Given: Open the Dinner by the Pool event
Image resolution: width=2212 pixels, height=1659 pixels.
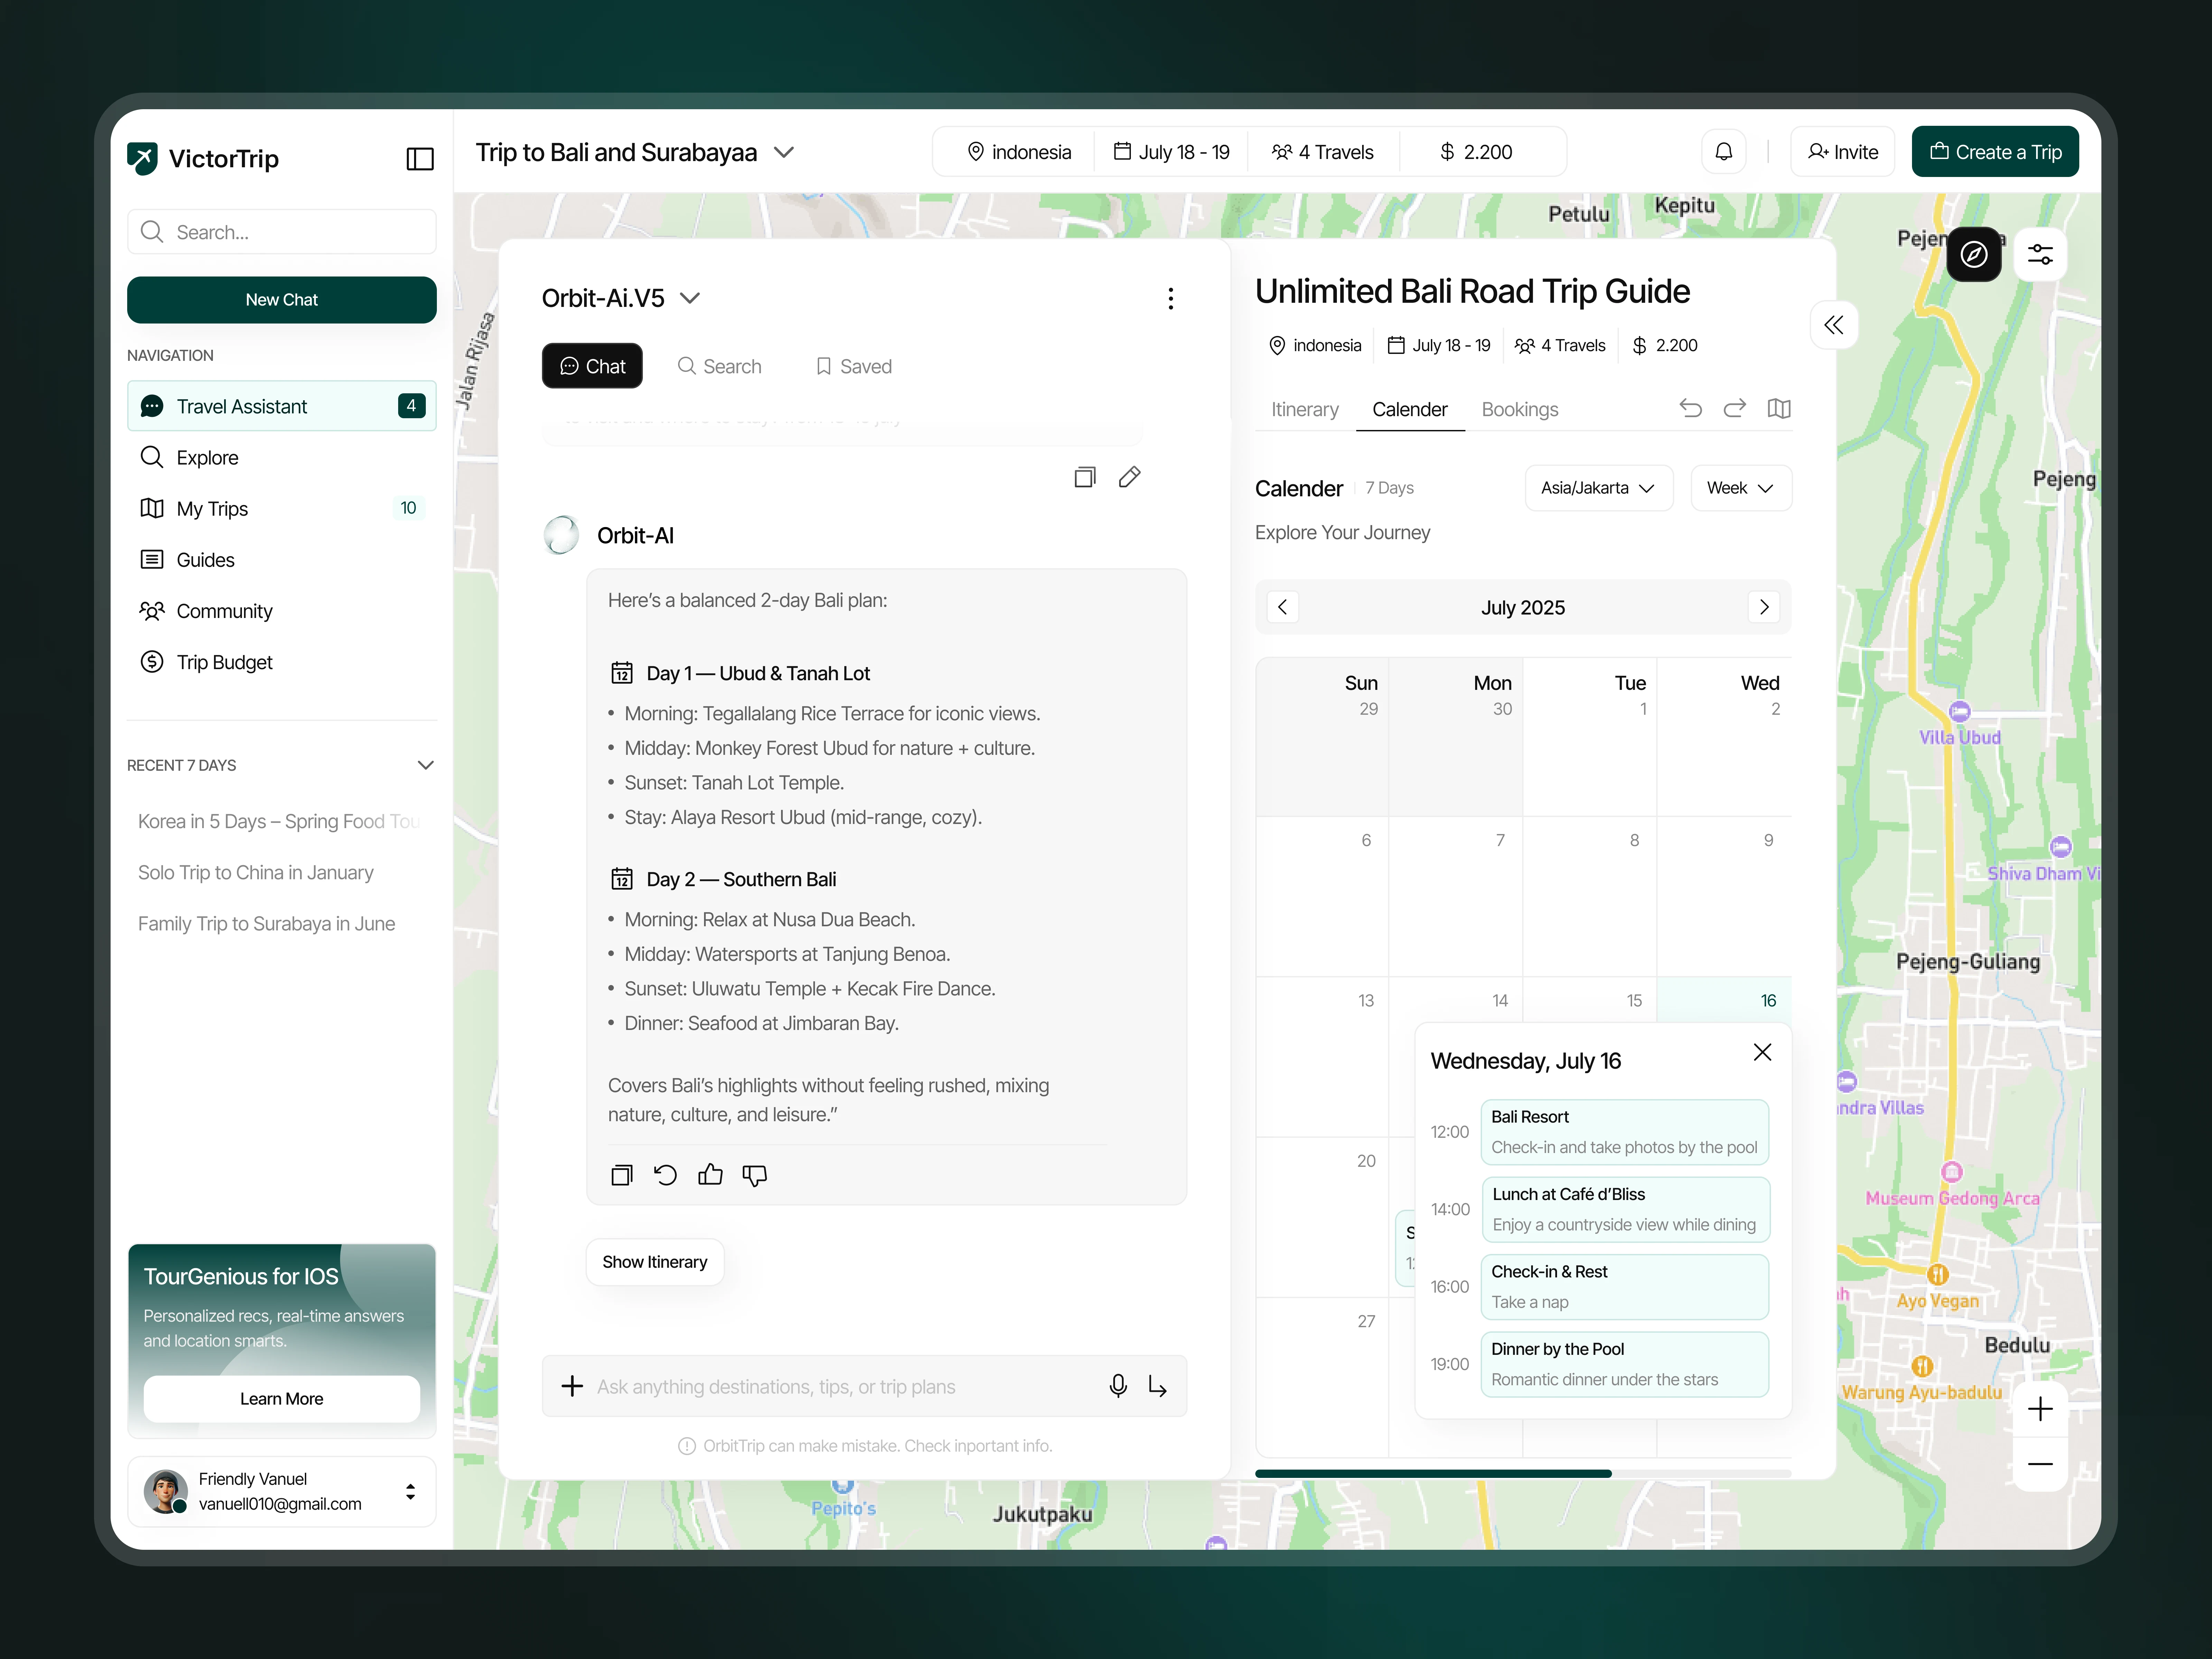Looking at the screenshot, I should (x=1625, y=1364).
